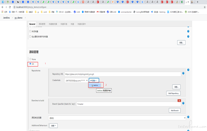Enable 在必要的时候并发构建 checkbox

pos(30,36)
